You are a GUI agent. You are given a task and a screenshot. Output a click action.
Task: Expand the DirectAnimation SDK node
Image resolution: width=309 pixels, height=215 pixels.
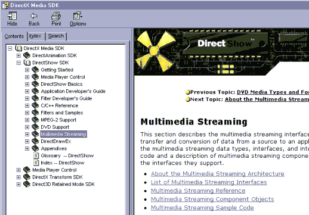click(x=18, y=55)
